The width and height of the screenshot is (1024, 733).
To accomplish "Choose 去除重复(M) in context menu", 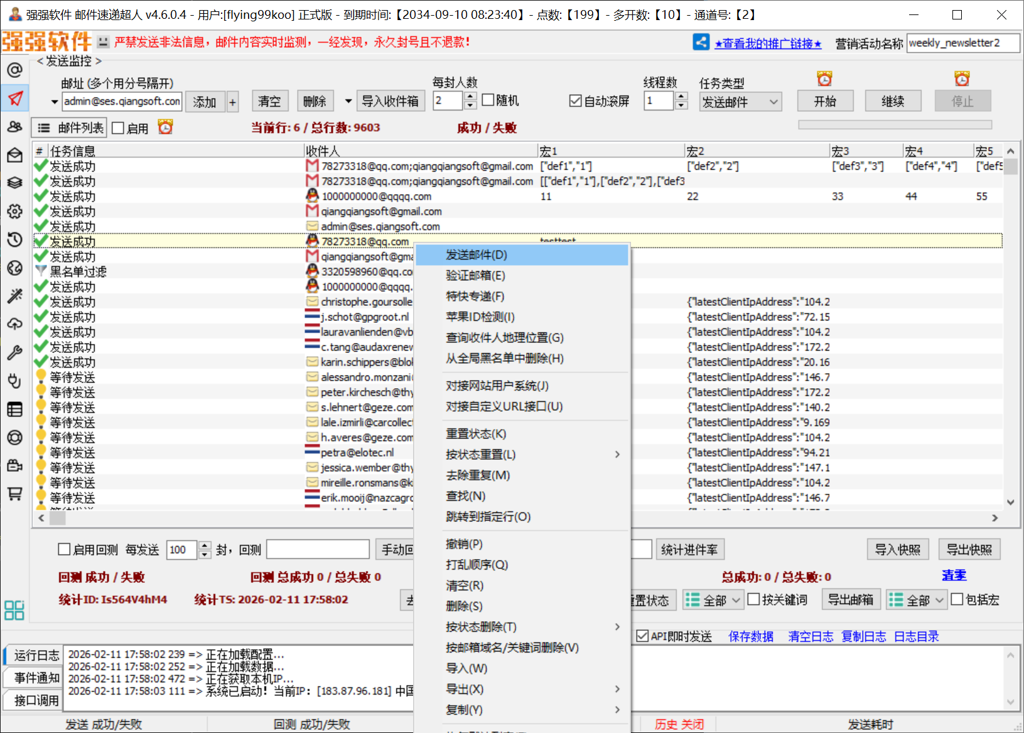I will click(x=477, y=475).
